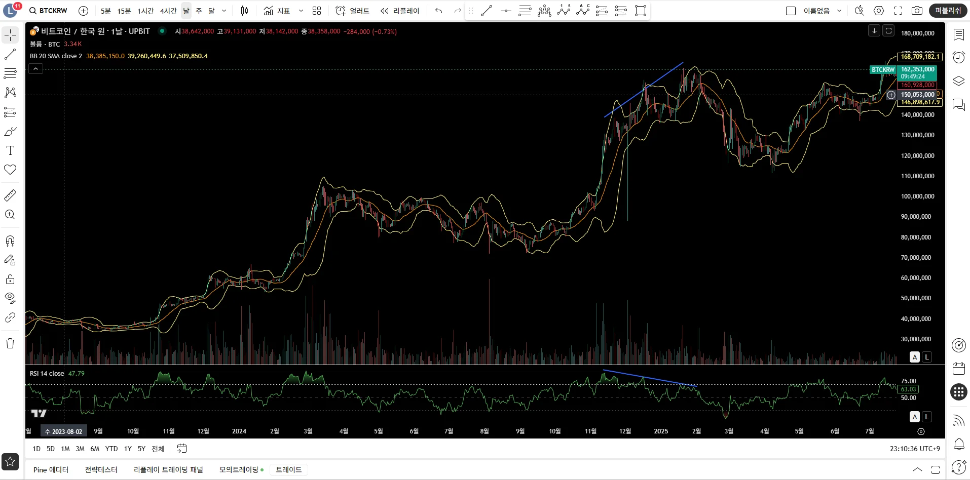Expand the indicator favorites dropdown
Image resolution: width=970 pixels, height=480 pixels.
click(x=301, y=11)
